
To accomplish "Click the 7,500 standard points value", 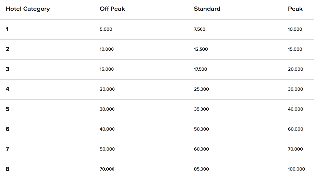I will [x=200, y=29].
